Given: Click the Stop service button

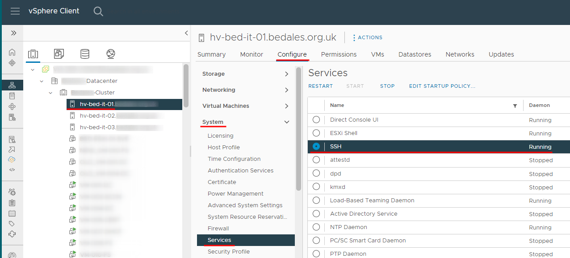Looking at the screenshot, I should (387, 86).
